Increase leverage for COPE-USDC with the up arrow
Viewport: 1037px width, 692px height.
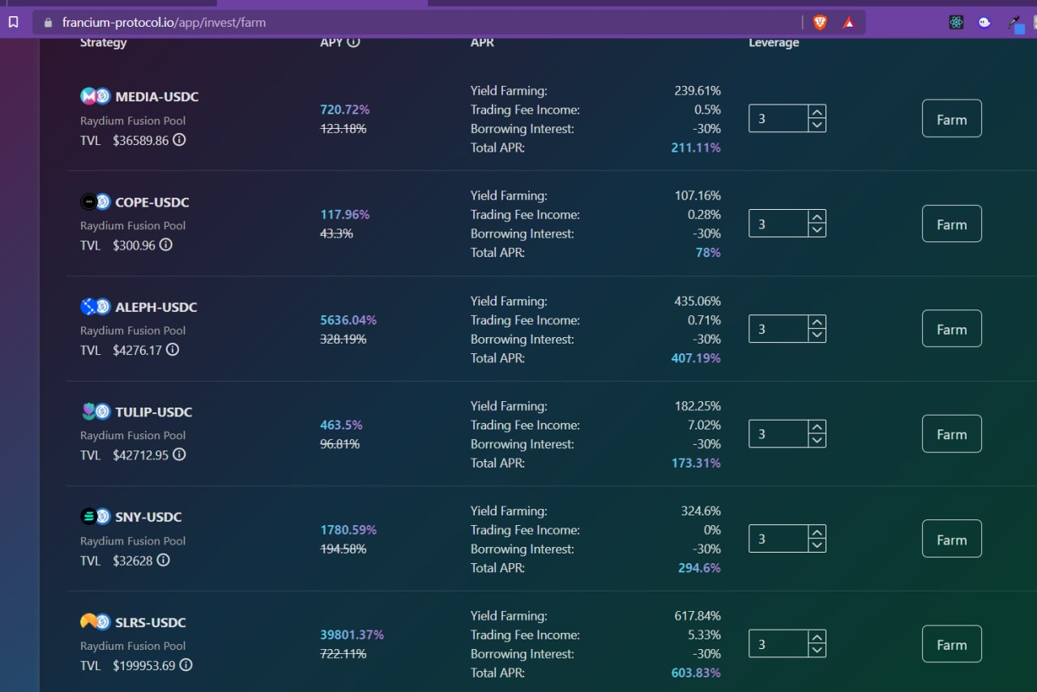[817, 217]
